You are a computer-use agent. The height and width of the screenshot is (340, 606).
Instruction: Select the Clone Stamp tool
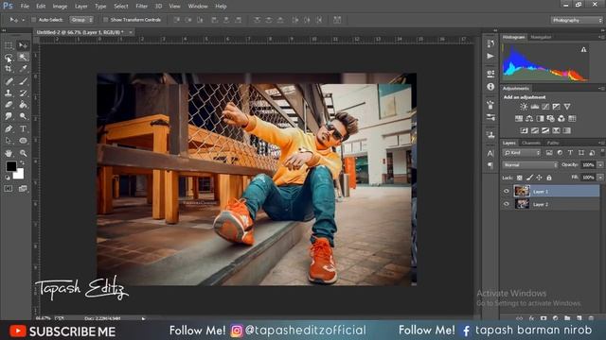coord(9,93)
